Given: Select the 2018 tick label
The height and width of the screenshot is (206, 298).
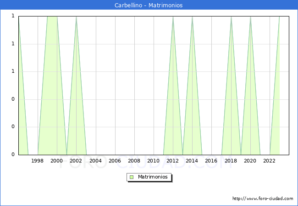Looking at the screenshot, I should pos(231,161).
